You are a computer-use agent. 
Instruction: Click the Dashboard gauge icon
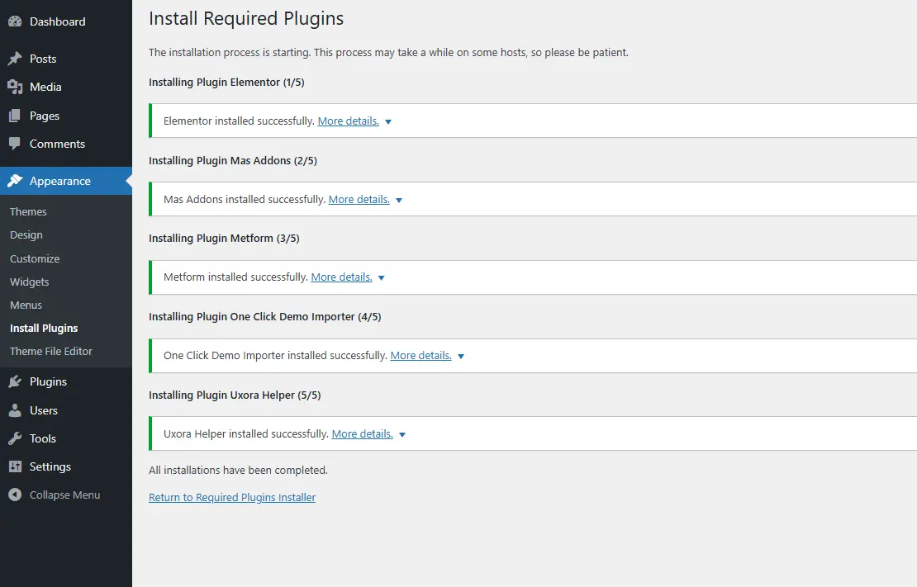pos(15,21)
